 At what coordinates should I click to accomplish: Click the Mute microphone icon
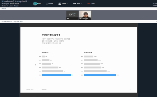tap(35, 4)
